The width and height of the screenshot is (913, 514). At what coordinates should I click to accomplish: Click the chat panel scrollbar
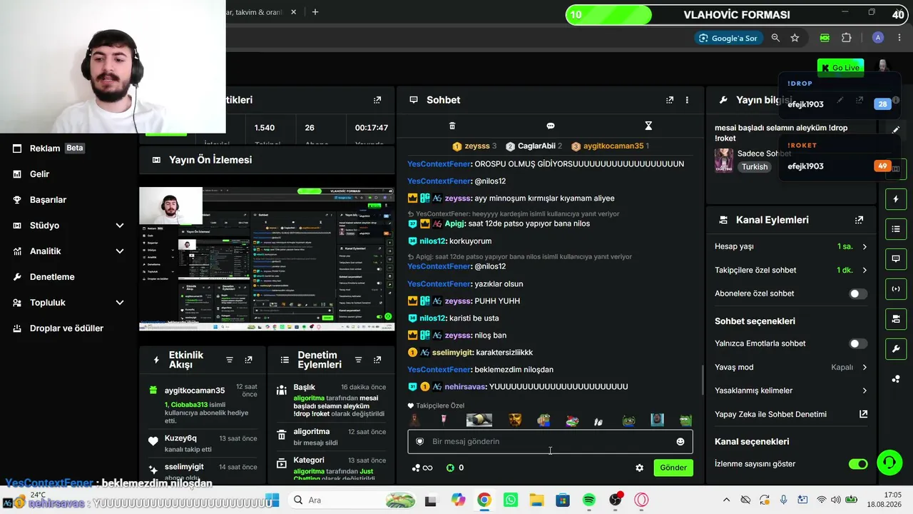[703, 378]
